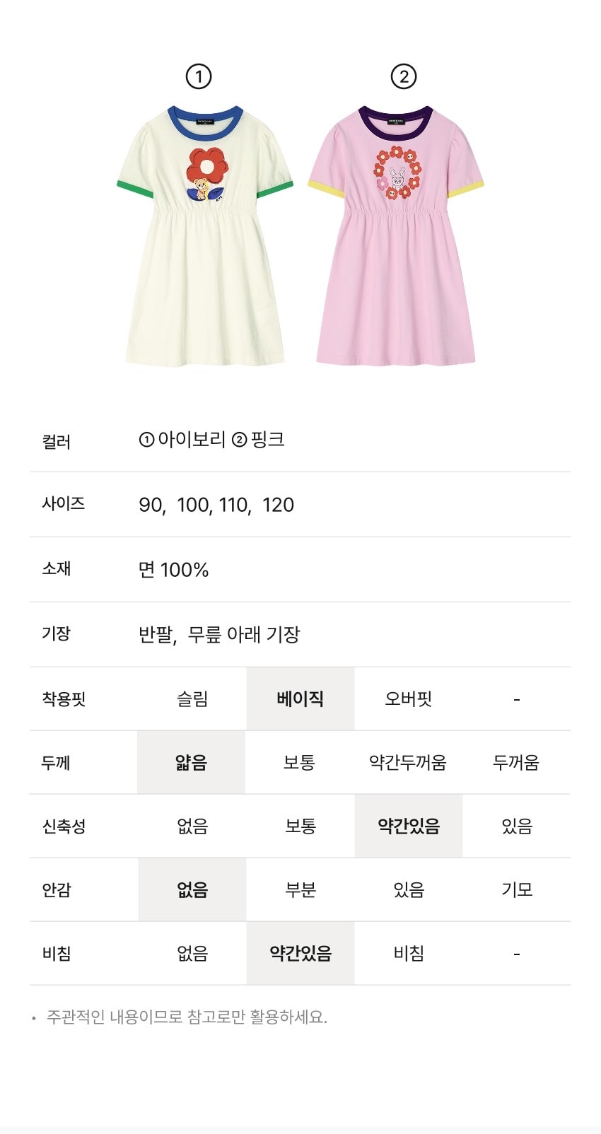This screenshot has width=601, height=1134.
Task: Click the small circled 2 before 핑크
Action: 240,440
